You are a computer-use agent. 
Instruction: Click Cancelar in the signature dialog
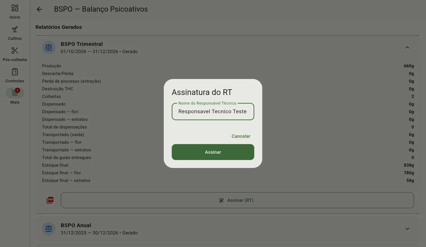point(241,136)
